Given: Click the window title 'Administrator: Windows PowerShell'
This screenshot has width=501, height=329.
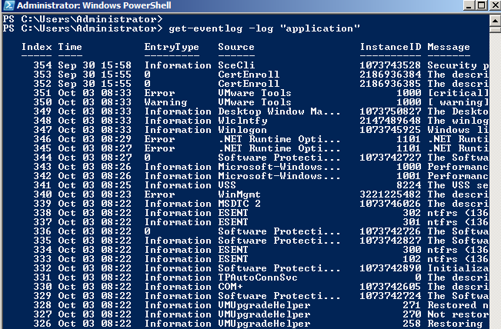Looking at the screenshot, I should pyautogui.click(x=94, y=5).
